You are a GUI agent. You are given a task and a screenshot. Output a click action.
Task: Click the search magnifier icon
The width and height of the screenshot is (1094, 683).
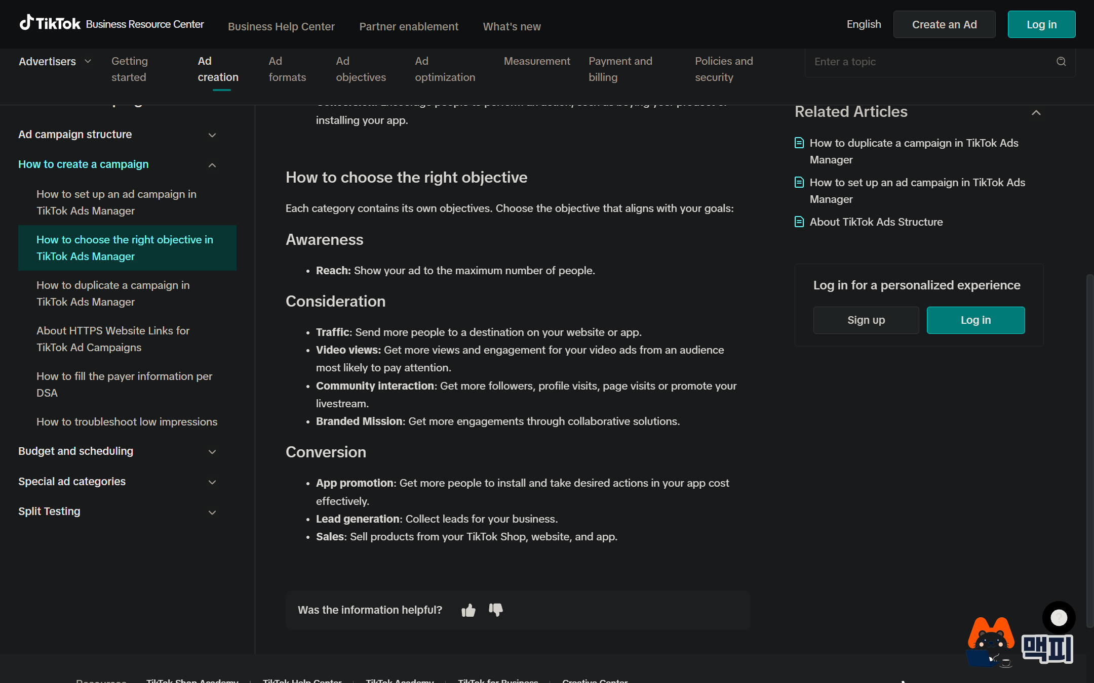point(1061,62)
